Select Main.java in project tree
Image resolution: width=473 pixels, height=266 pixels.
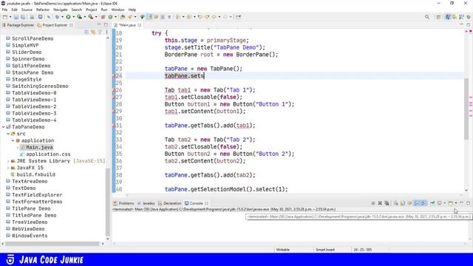point(39,148)
